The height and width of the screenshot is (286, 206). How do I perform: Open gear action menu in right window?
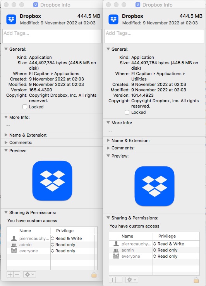pyautogui.click(x=132, y=280)
